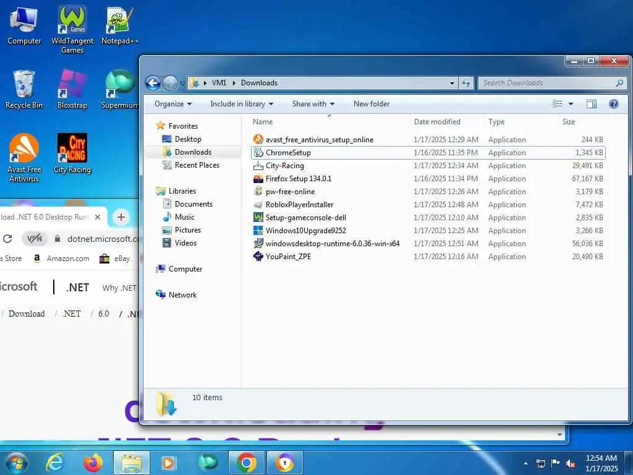Click the search magnifier icon in Explorer
This screenshot has width=633, height=475.
[x=619, y=83]
